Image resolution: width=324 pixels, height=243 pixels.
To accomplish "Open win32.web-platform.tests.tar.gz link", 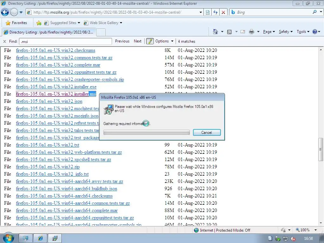I will point(69,152).
